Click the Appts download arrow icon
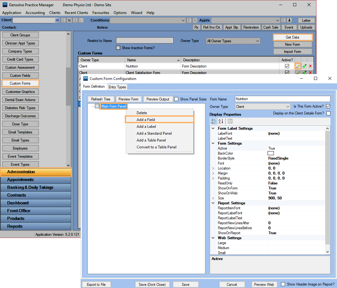The image size is (337, 288). (x=289, y=20)
